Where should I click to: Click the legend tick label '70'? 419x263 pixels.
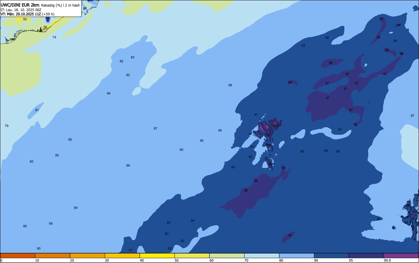coord(246,260)
